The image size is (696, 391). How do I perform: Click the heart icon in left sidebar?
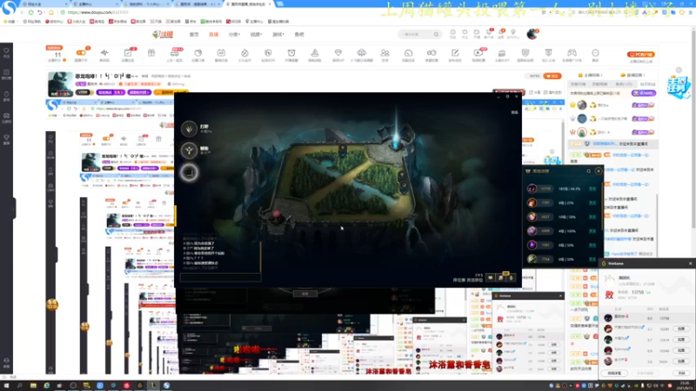click(x=6, y=50)
